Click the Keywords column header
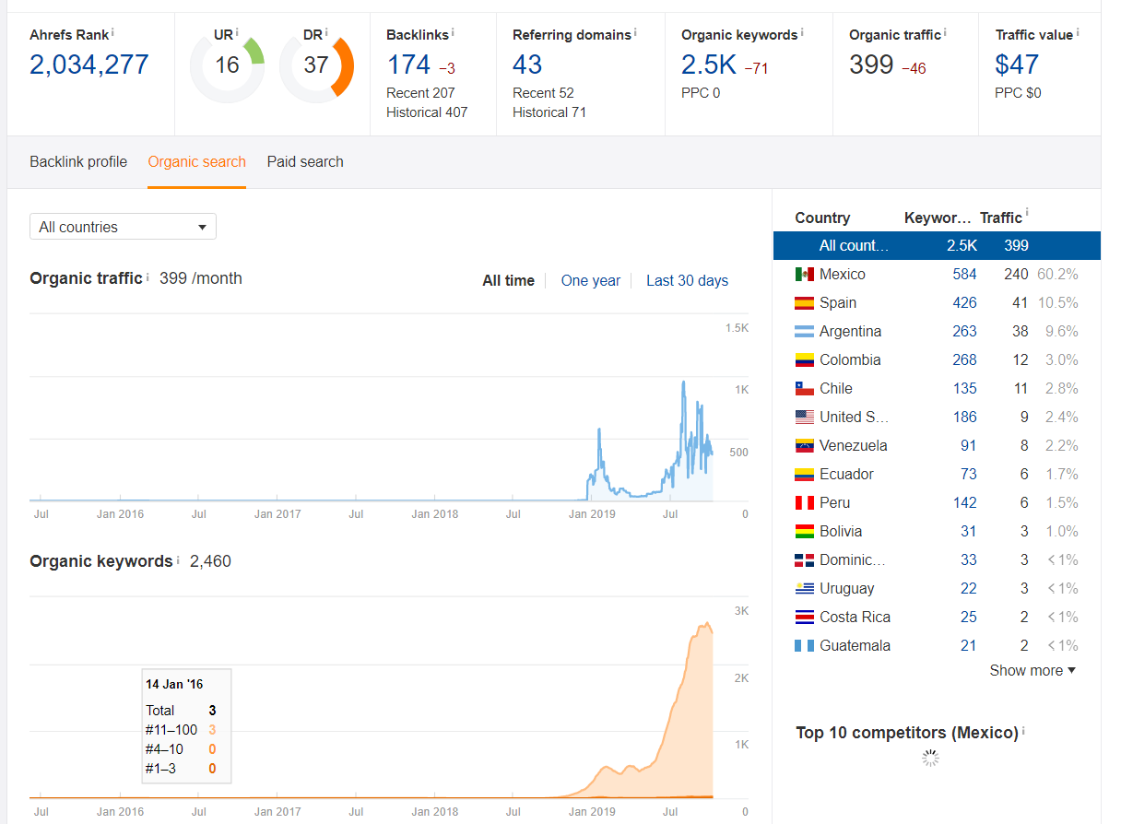Viewport: 1121px width, 824px height. [x=938, y=218]
